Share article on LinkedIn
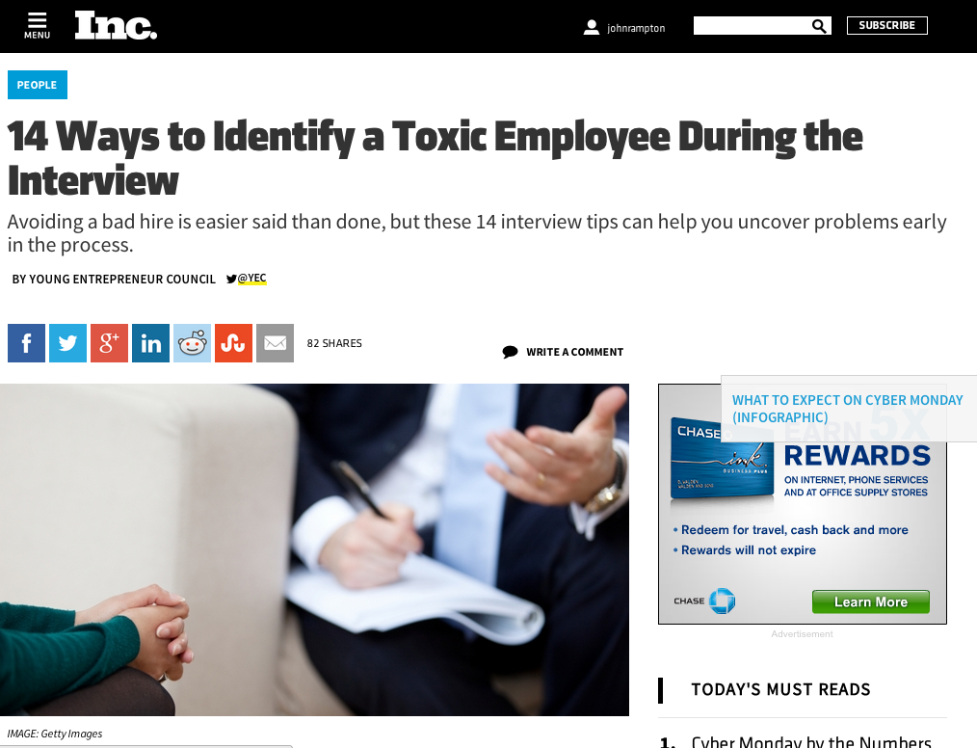Viewport: 977px width, 748px height. 150,343
